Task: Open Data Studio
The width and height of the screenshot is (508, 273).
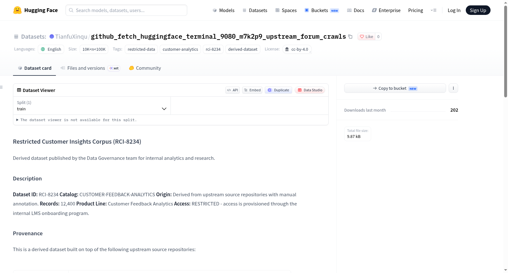Action: pos(310,90)
